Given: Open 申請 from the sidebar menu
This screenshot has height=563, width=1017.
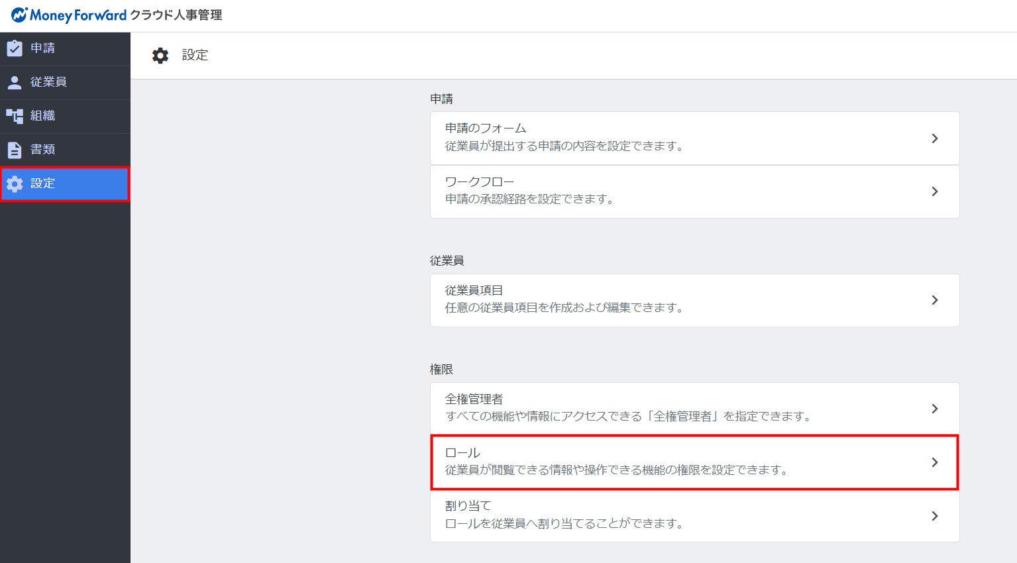Looking at the screenshot, I should click(65, 48).
